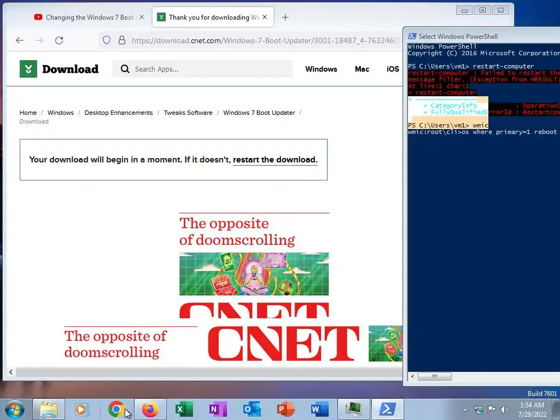Reload the CNET download page
This screenshot has height=420, width=560.
59,40
